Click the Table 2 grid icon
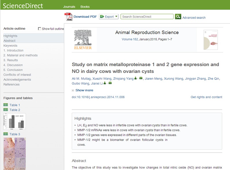The height and width of the screenshot is (170, 230). pyautogui.click(x=5, y=110)
